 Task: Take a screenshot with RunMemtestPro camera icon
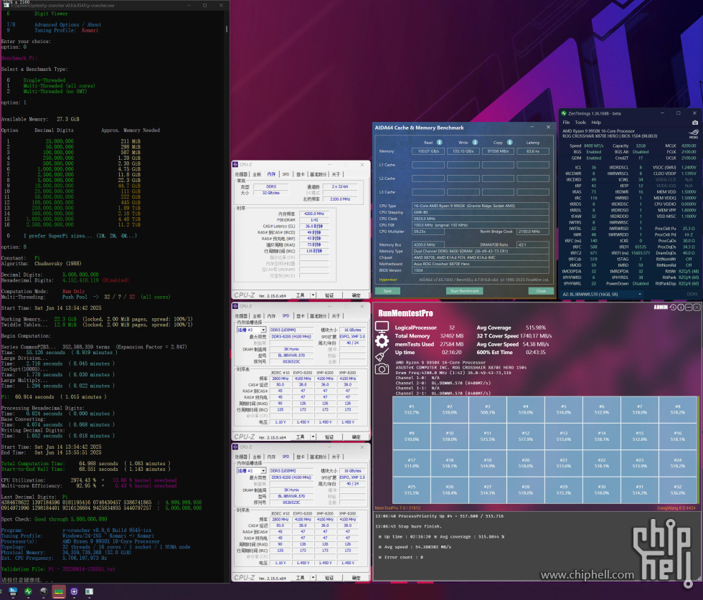(382, 368)
